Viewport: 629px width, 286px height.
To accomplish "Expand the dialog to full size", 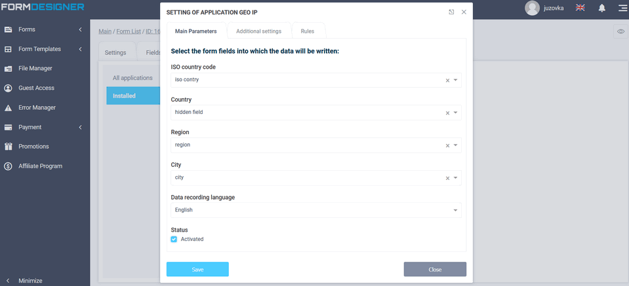I will tap(451, 12).
